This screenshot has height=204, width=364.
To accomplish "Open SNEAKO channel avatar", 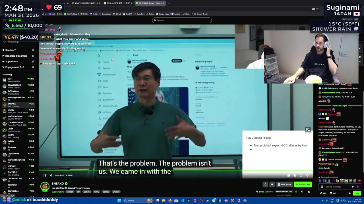I will 45,186.
